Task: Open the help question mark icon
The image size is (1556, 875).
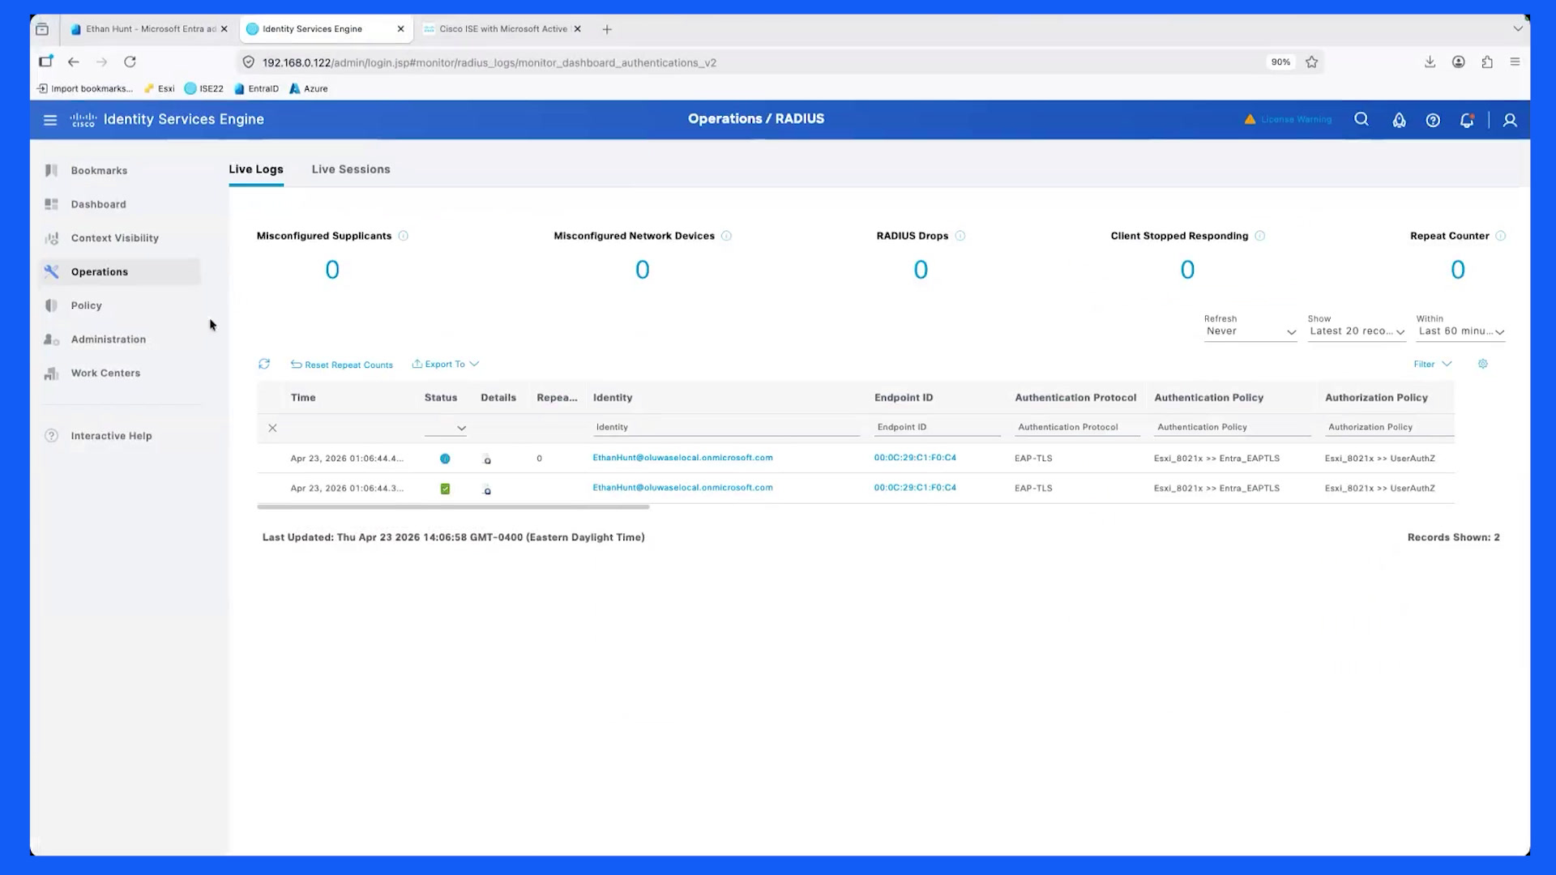Action: tap(1433, 120)
